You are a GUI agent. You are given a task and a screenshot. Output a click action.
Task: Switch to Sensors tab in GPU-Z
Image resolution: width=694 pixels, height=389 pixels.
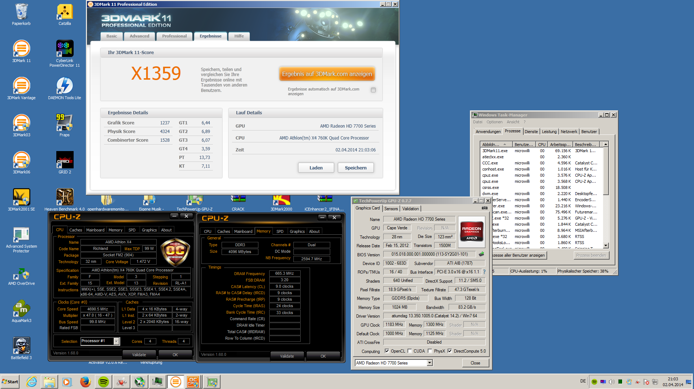[391, 209]
